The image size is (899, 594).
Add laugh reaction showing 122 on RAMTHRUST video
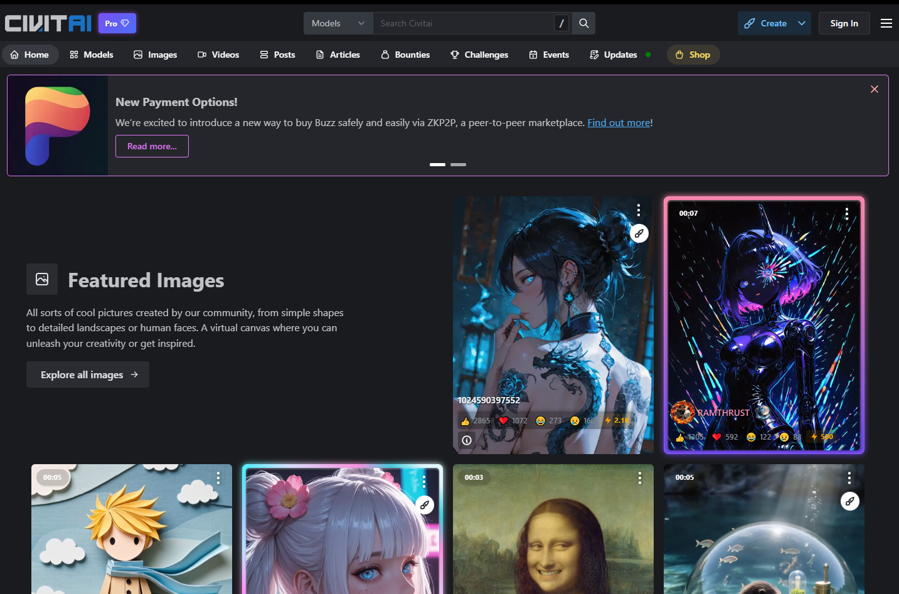pyautogui.click(x=759, y=437)
